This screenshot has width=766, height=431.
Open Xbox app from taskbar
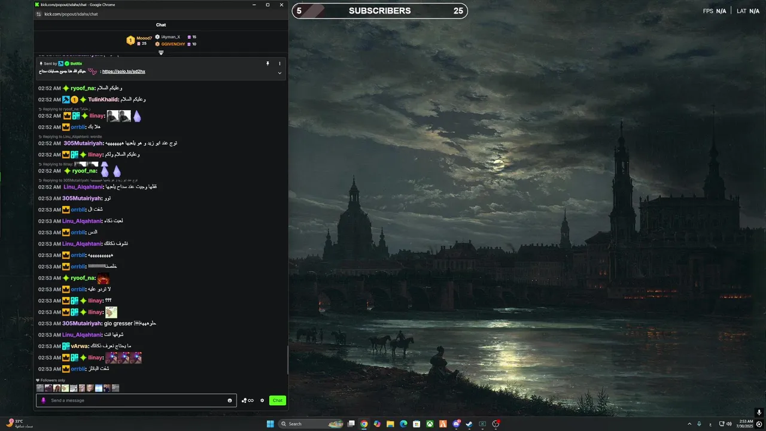coord(430,424)
